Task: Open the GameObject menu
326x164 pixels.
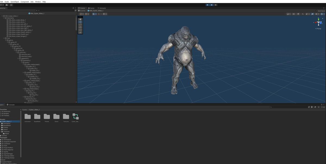Action: click(14, 1)
